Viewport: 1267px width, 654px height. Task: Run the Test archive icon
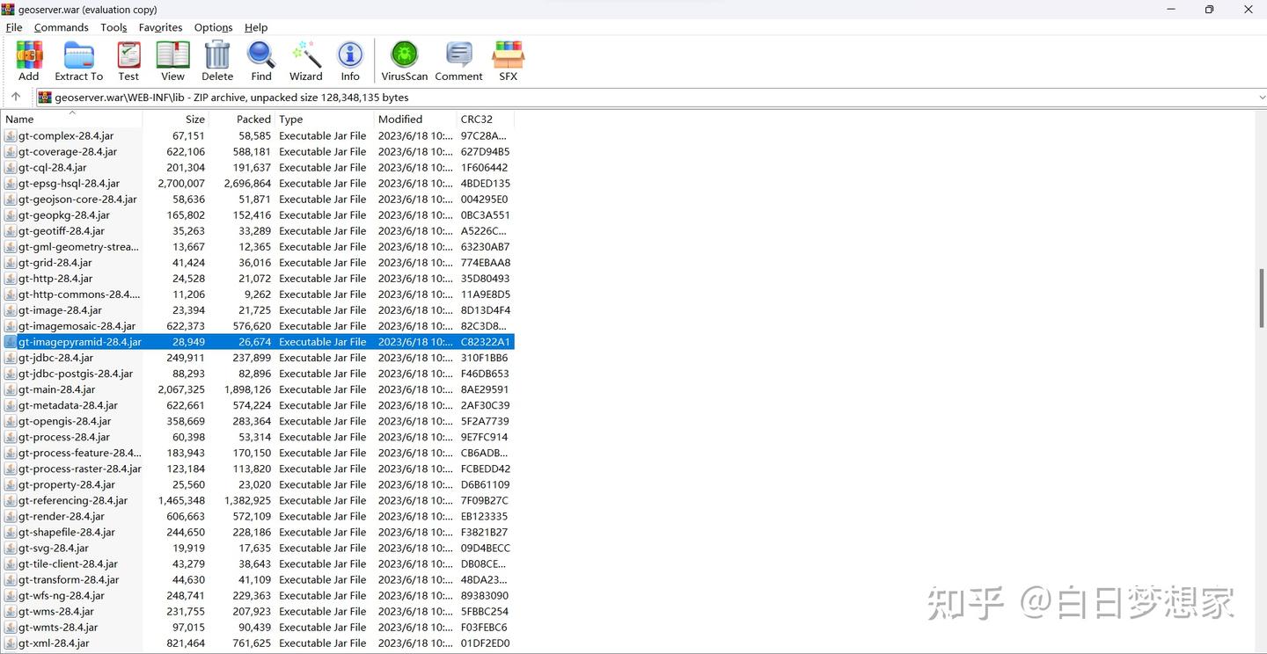click(128, 57)
